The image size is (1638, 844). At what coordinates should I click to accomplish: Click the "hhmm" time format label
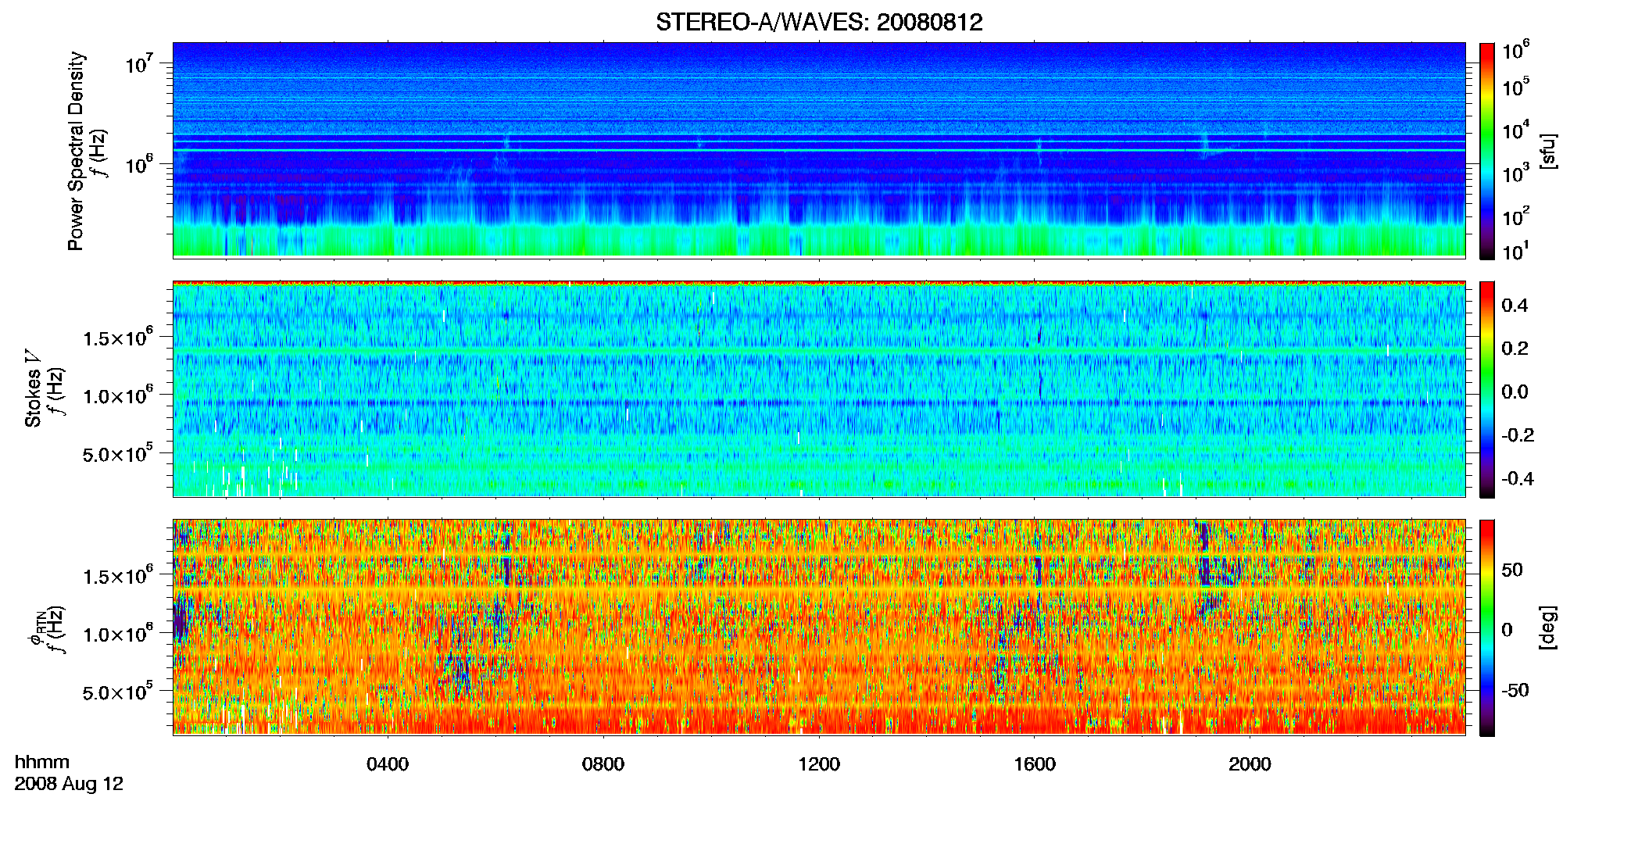[42, 763]
